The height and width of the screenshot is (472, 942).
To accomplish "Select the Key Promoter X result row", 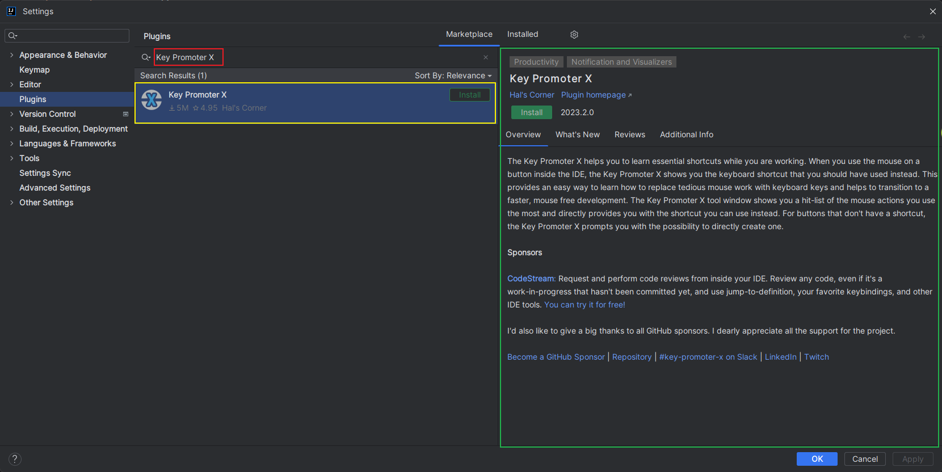I will point(315,103).
